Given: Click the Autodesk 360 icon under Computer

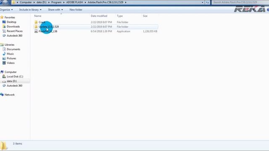Looking at the screenshot, I should [4, 86].
